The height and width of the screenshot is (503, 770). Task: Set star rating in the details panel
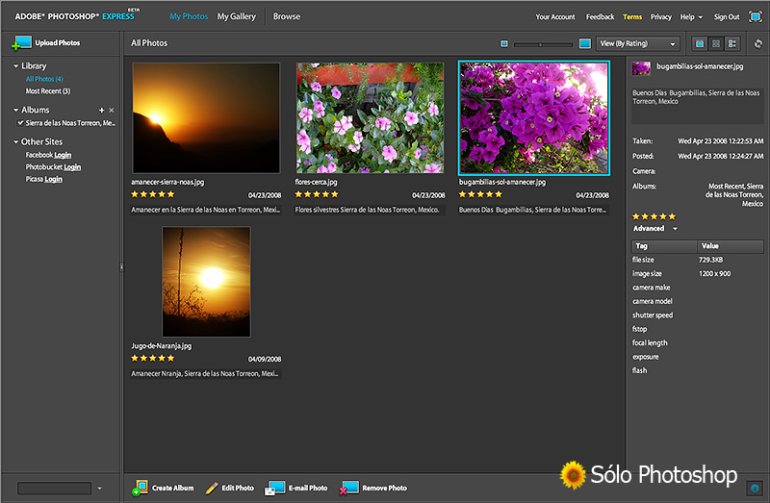pyautogui.click(x=654, y=216)
